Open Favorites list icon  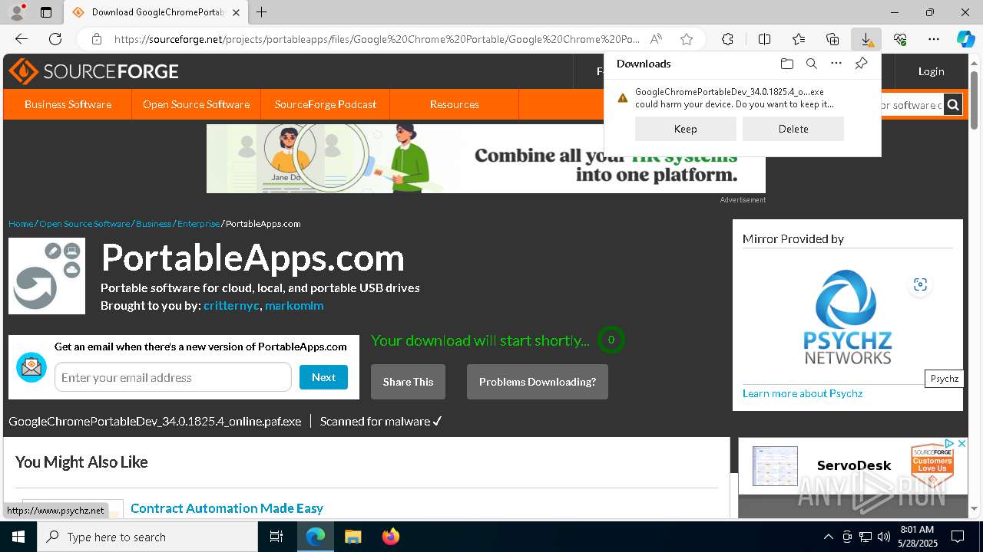799,39
